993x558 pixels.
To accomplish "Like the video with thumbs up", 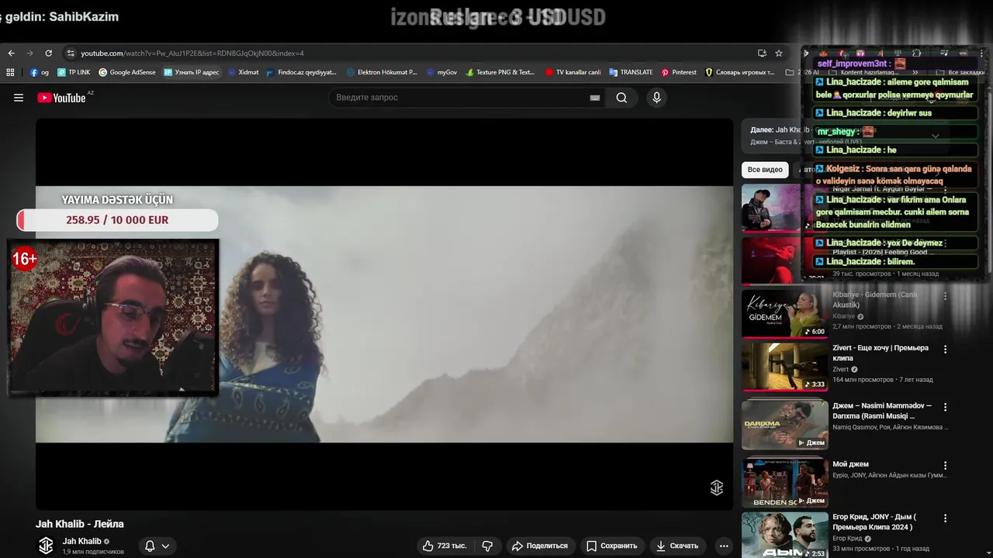I will pyautogui.click(x=445, y=546).
